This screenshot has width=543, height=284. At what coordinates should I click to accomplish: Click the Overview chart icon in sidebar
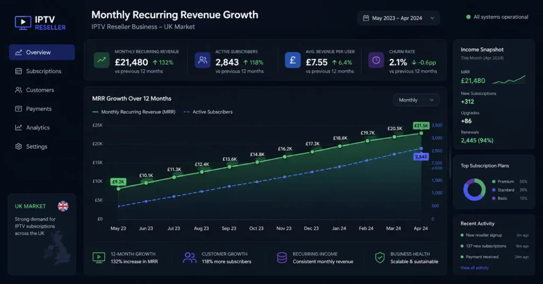pyautogui.click(x=19, y=52)
